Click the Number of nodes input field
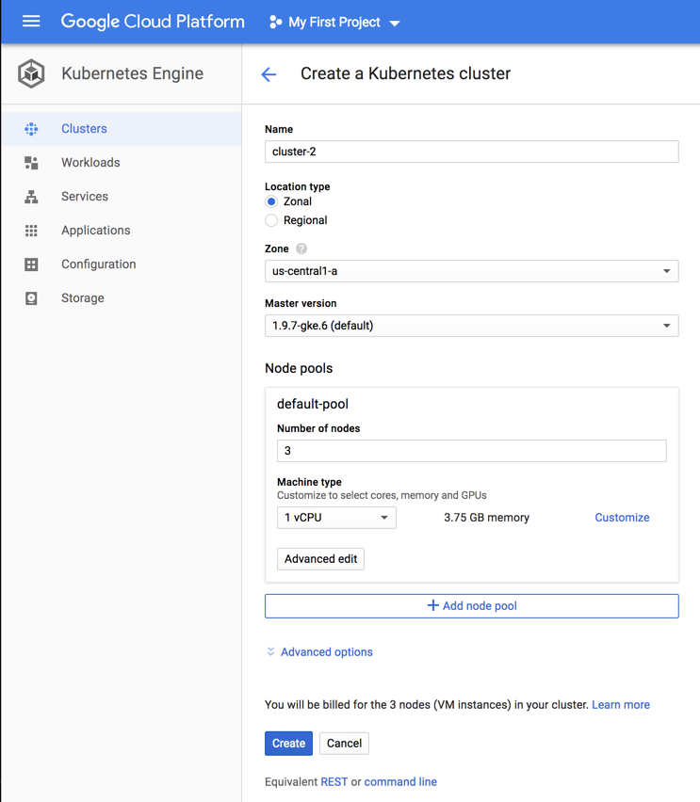Viewport: 700px width, 802px height. (x=471, y=450)
